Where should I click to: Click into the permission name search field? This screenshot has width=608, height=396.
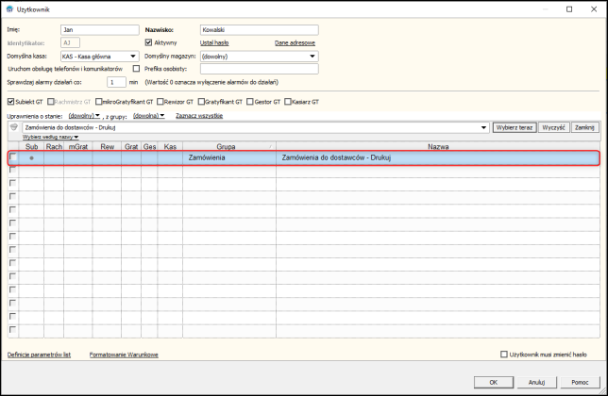(x=252, y=127)
